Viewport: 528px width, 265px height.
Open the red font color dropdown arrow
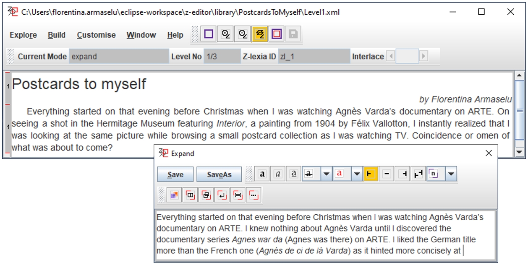pyautogui.click(x=357, y=174)
